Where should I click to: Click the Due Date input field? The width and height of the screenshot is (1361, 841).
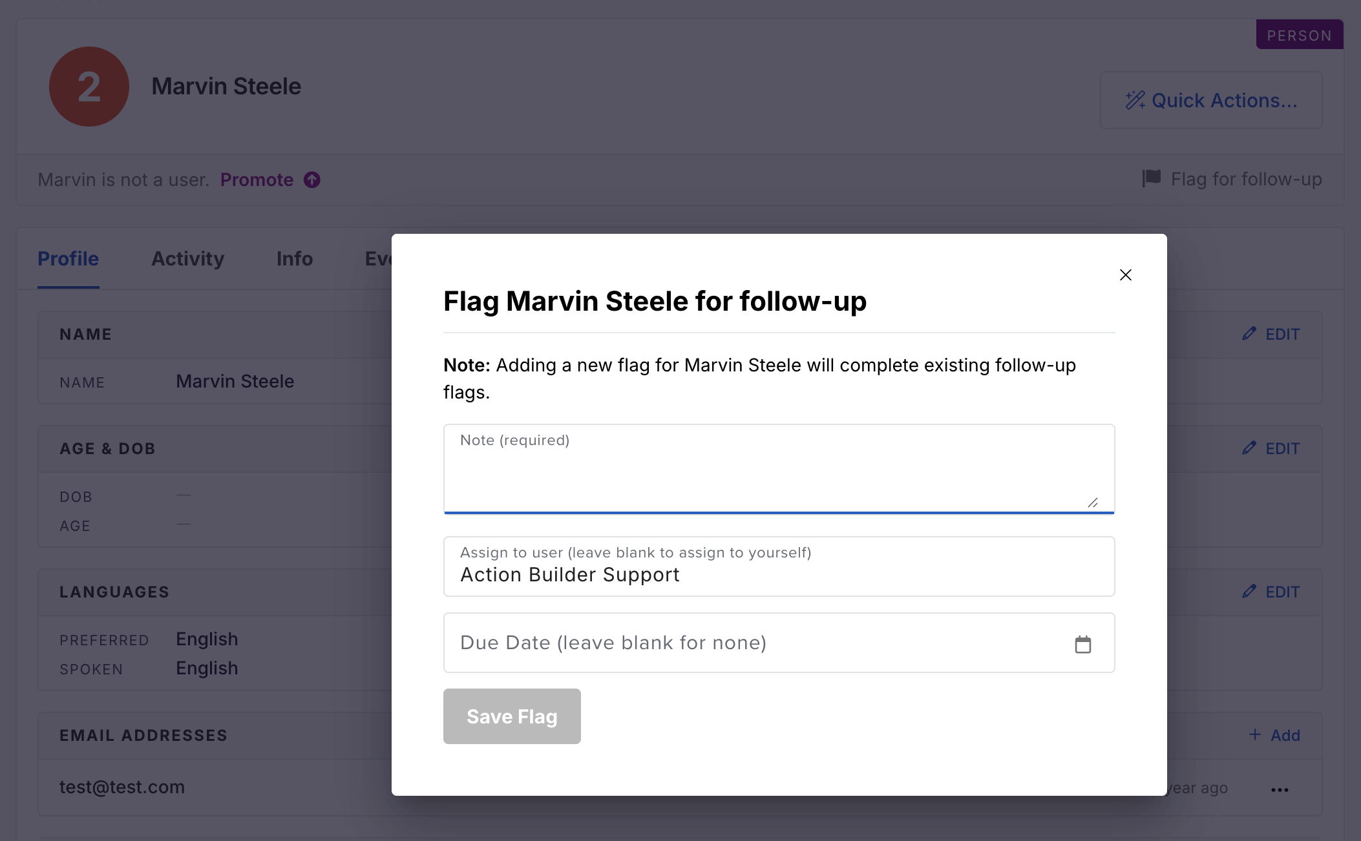[779, 643]
